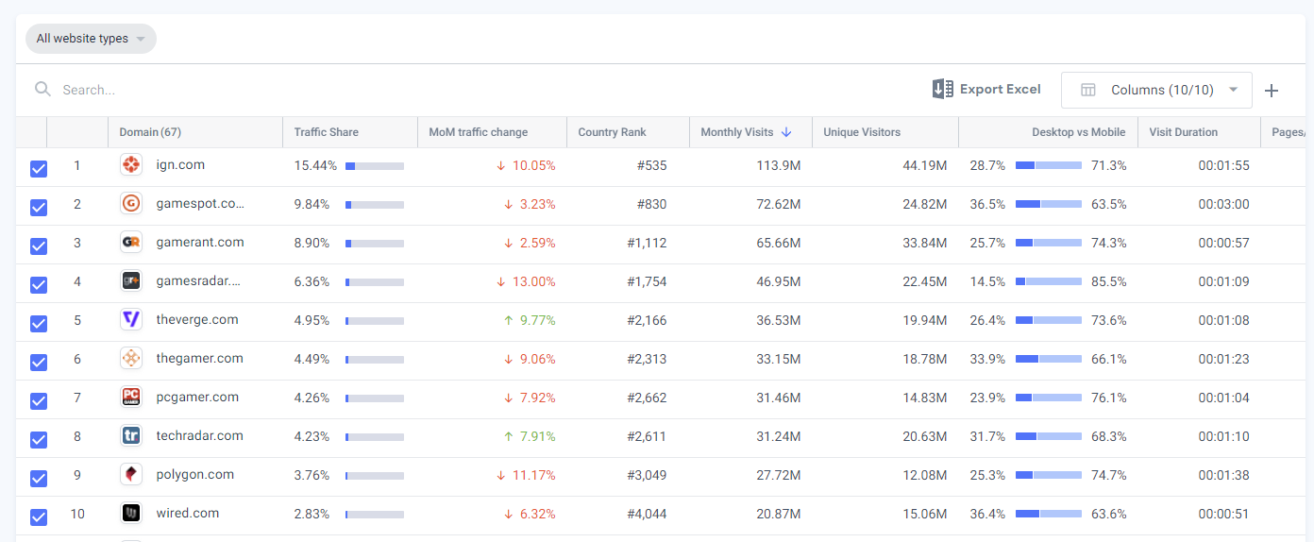
Task: Open the ign.com domain link
Action: (x=180, y=164)
